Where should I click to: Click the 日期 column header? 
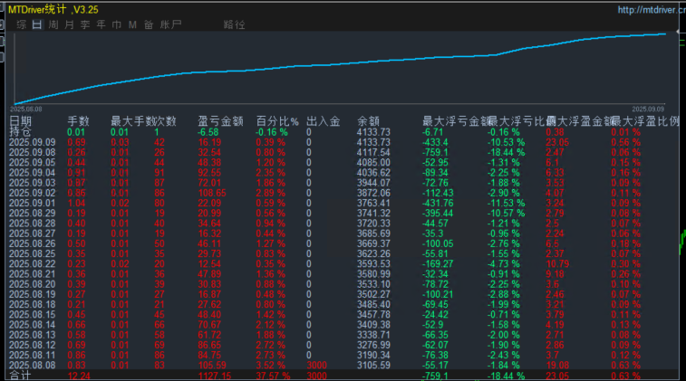tap(20, 121)
